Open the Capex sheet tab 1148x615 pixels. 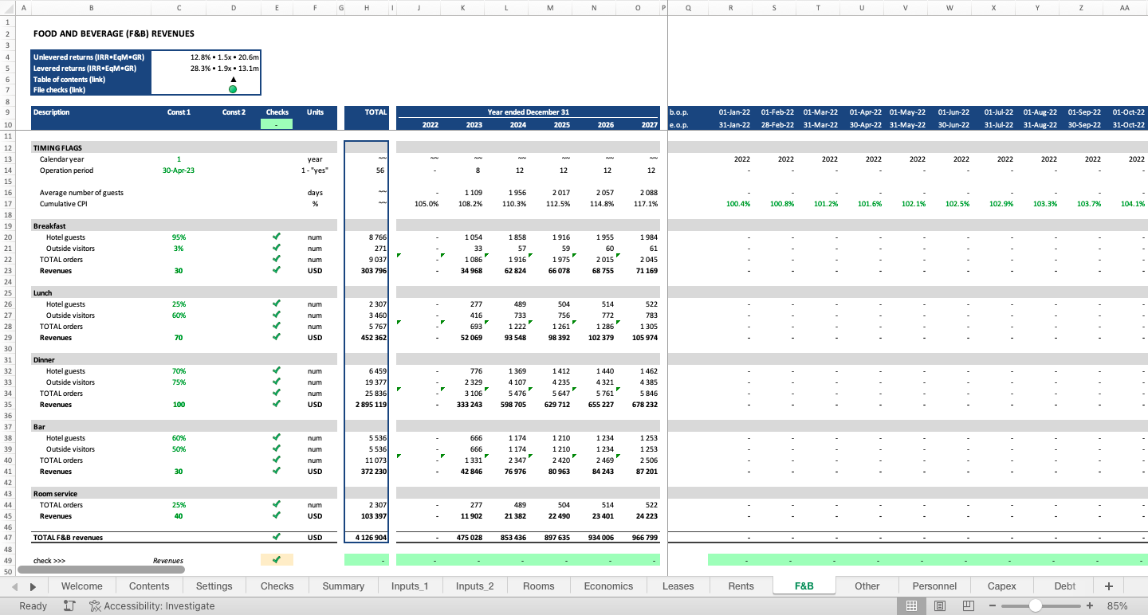click(1001, 586)
